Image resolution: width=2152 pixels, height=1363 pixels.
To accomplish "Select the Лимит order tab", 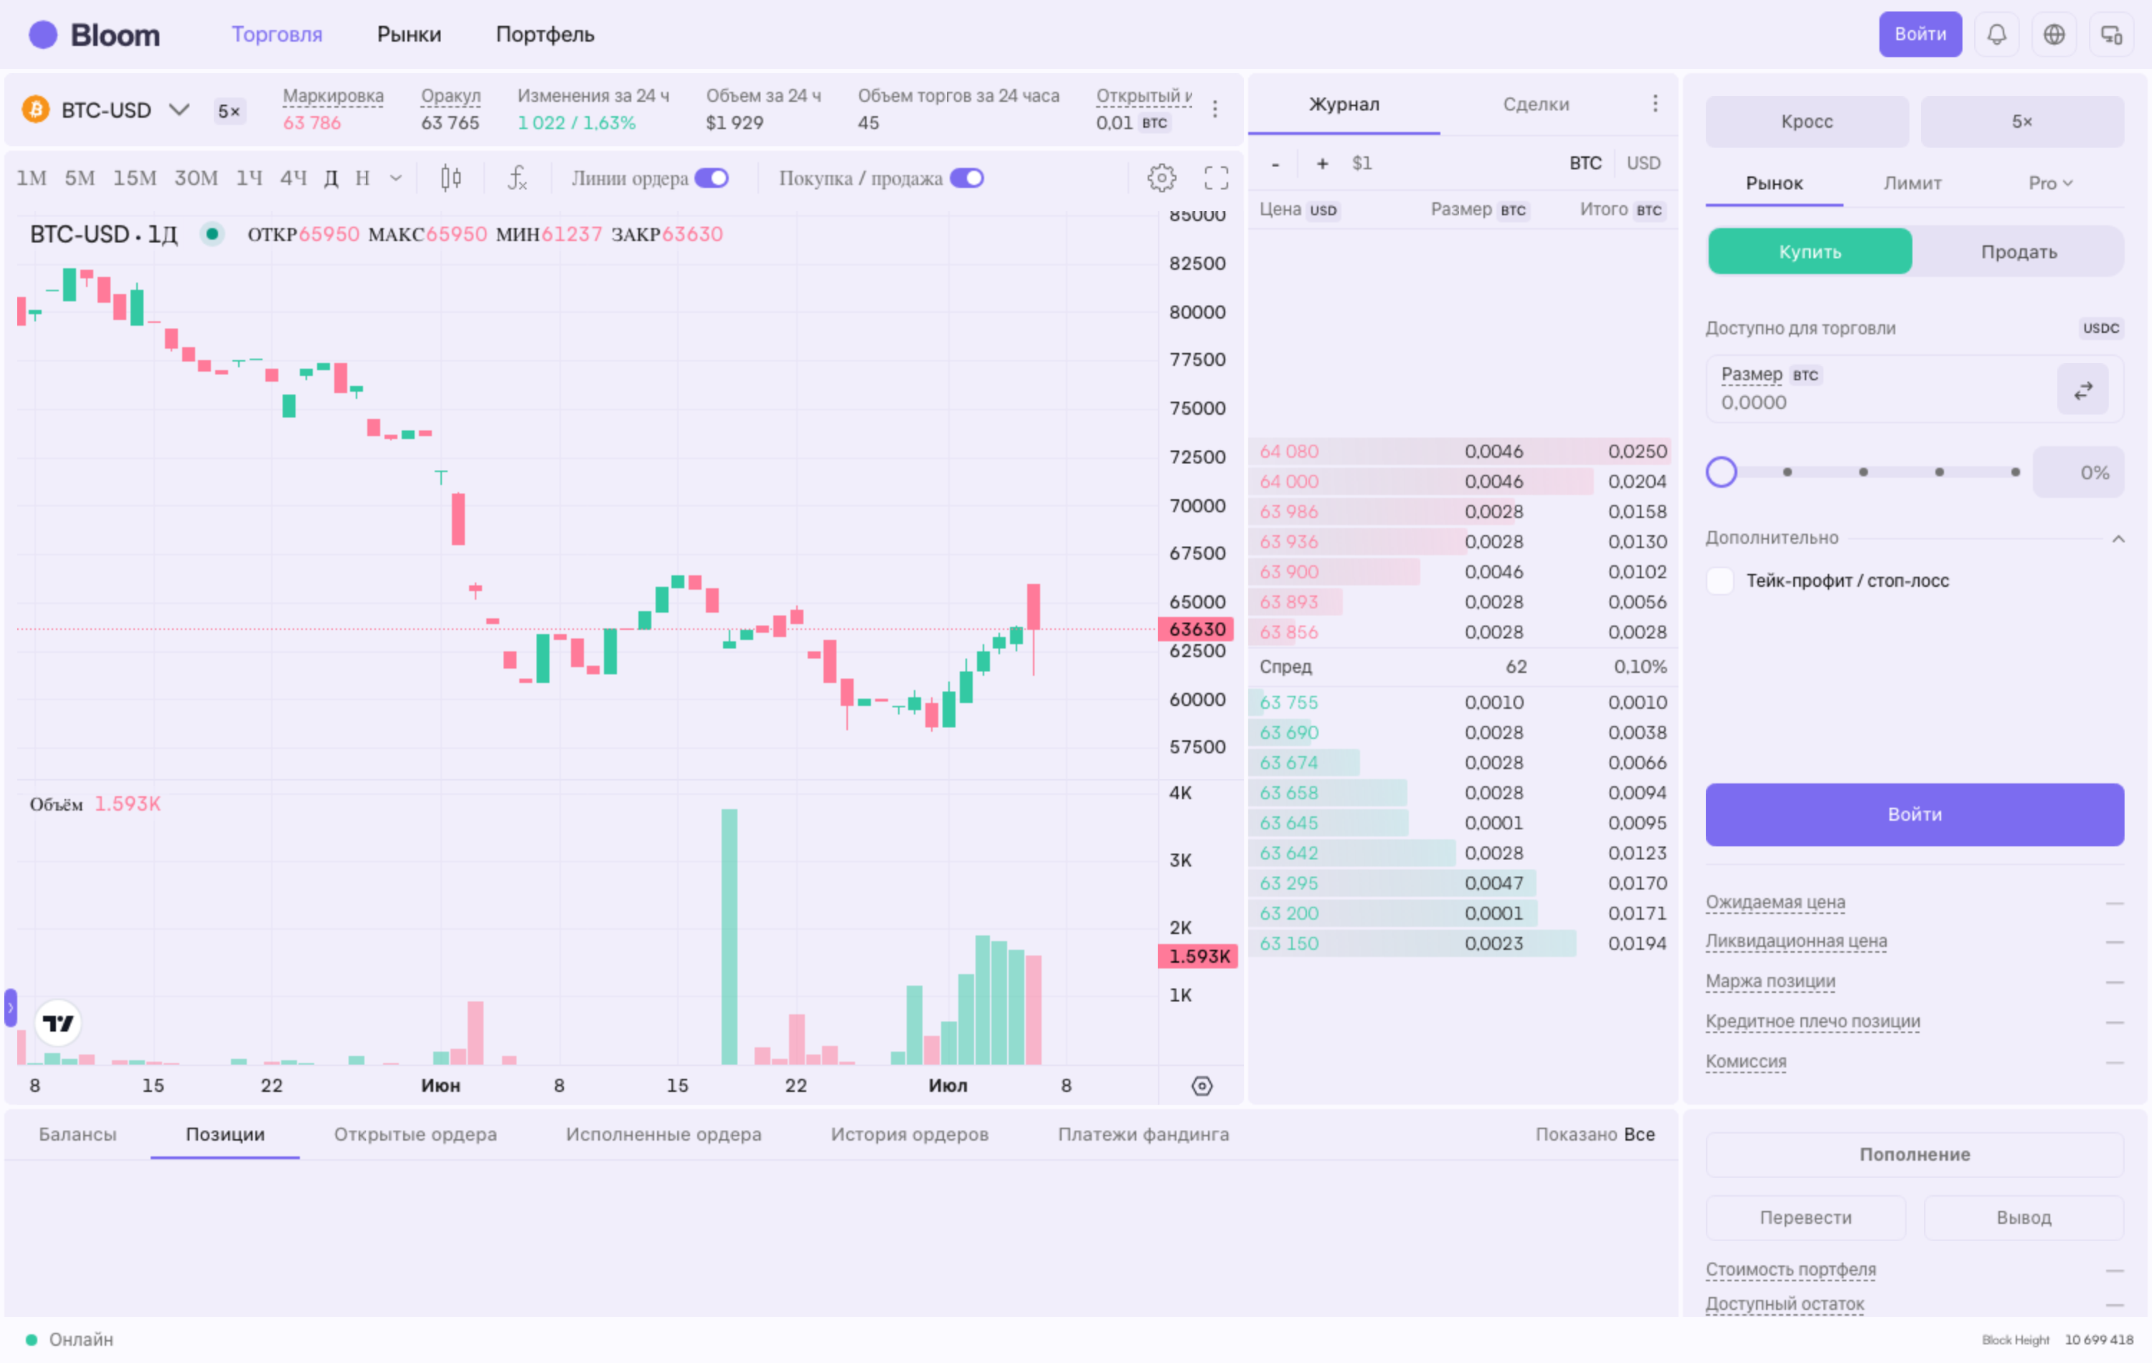I will [x=1912, y=183].
